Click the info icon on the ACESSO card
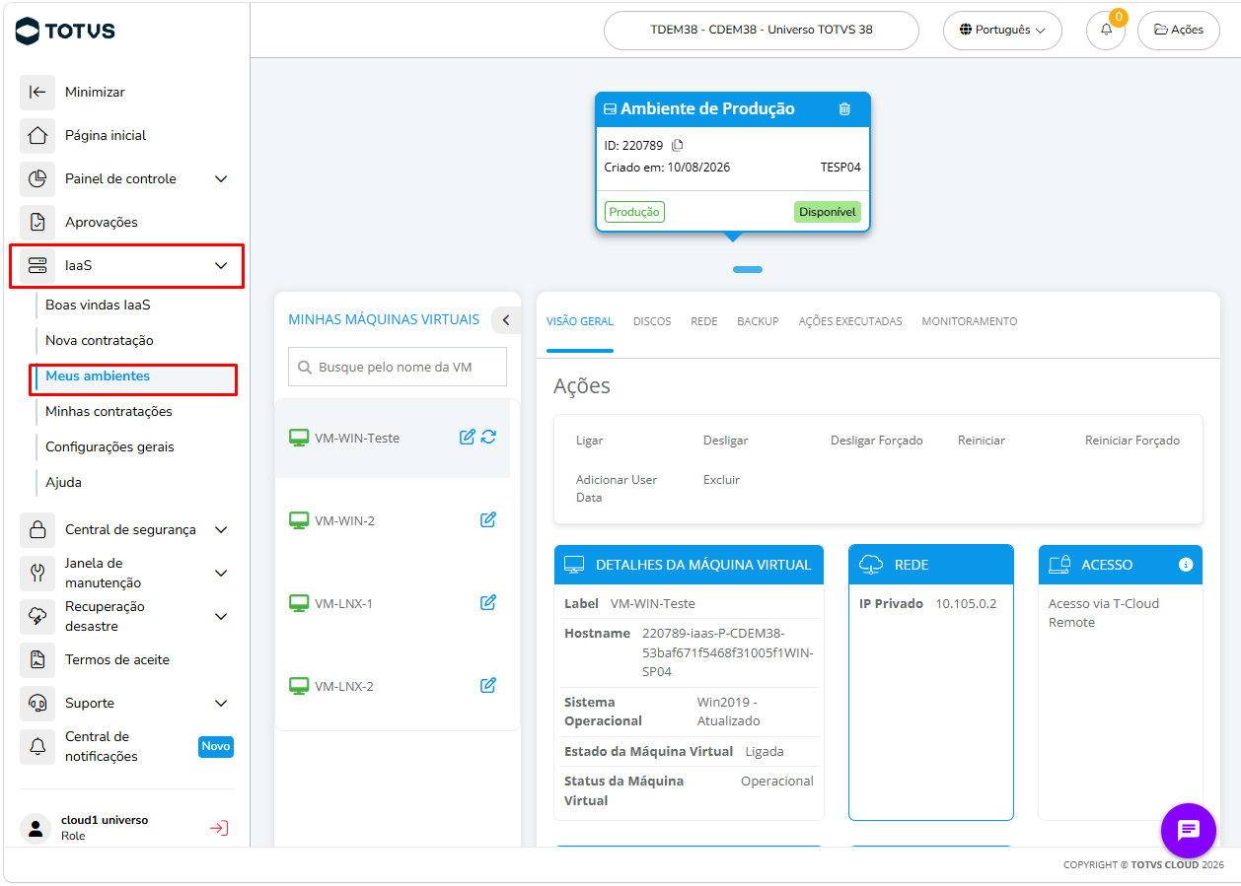 (1186, 565)
